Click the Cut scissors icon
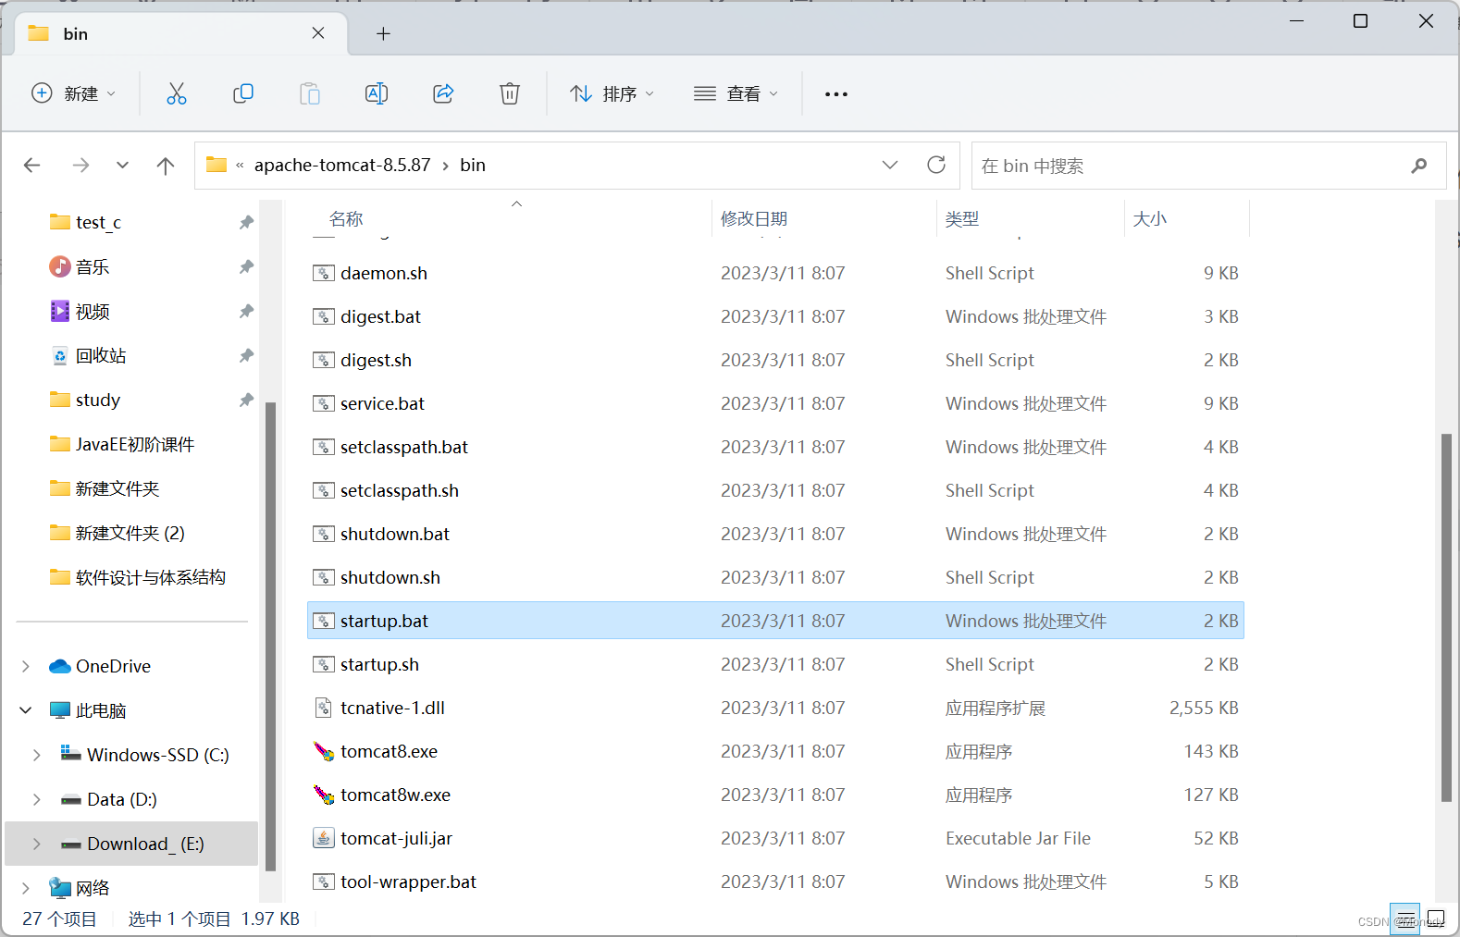Image resolution: width=1460 pixels, height=937 pixels. coord(176,93)
